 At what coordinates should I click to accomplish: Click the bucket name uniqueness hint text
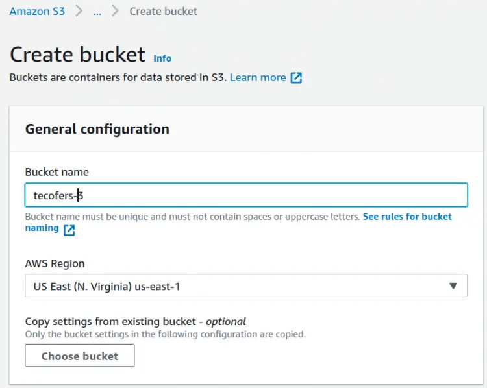192,217
